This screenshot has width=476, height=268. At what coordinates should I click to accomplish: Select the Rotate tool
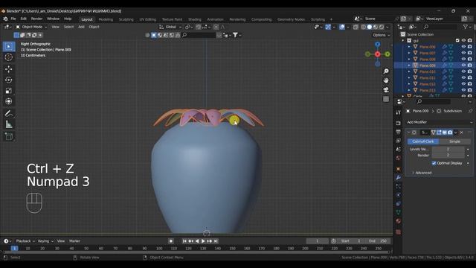click(x=9, y=80)
